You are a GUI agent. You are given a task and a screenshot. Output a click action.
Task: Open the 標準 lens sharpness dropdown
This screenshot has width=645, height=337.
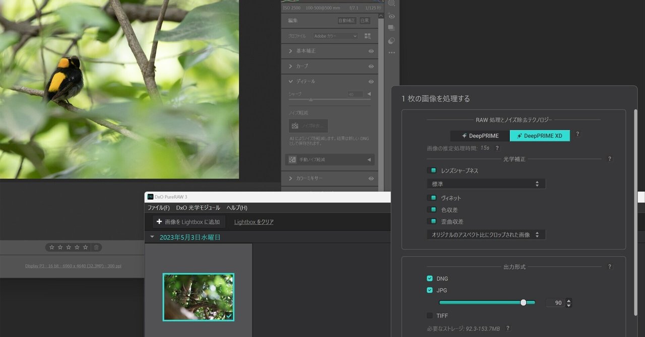coord(485,184)
